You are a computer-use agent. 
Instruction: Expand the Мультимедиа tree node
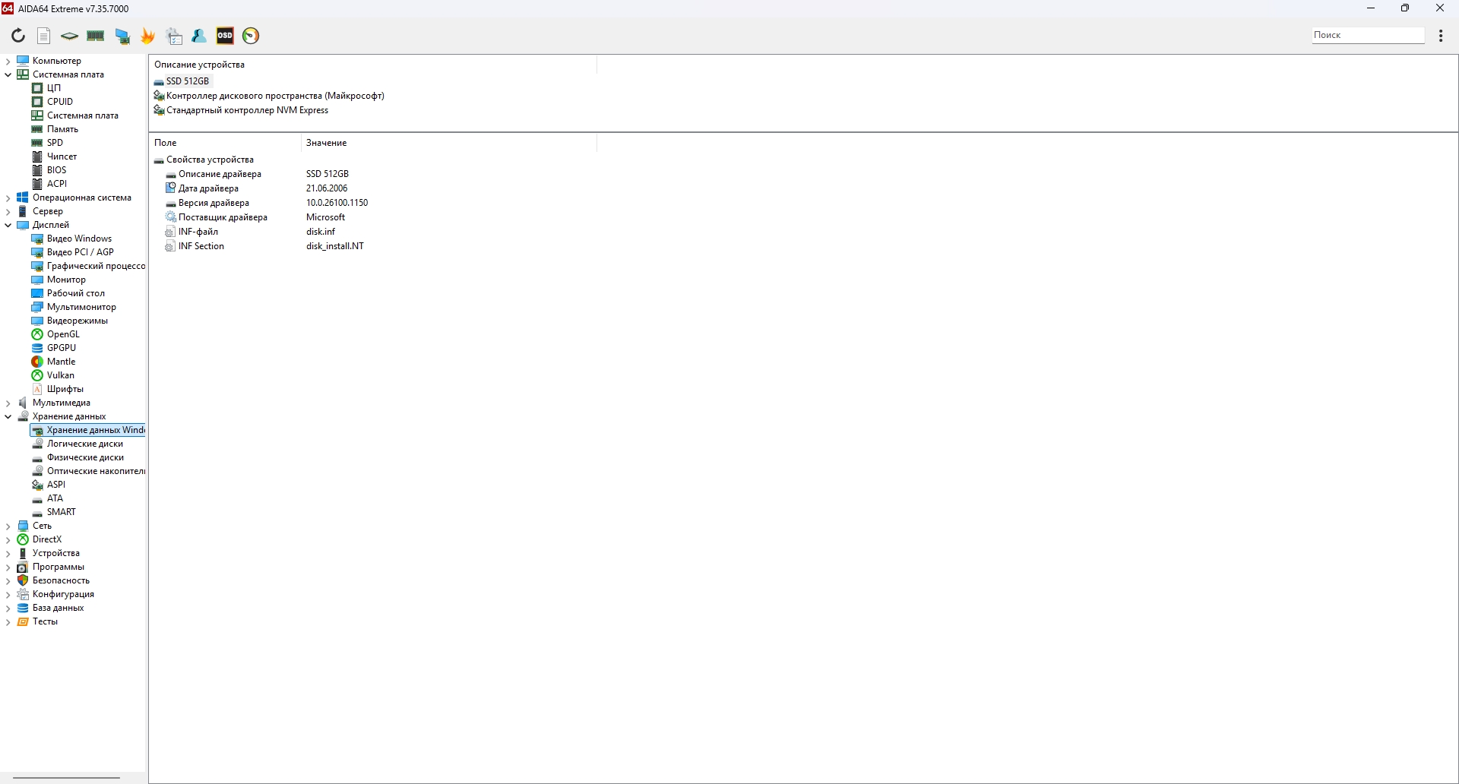tap(8, 403)
